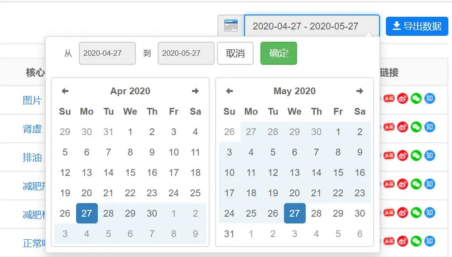Click the blue Zhihu icon in third row
The height and width of the screenshot is (257, 452).
tap(429, 156)
